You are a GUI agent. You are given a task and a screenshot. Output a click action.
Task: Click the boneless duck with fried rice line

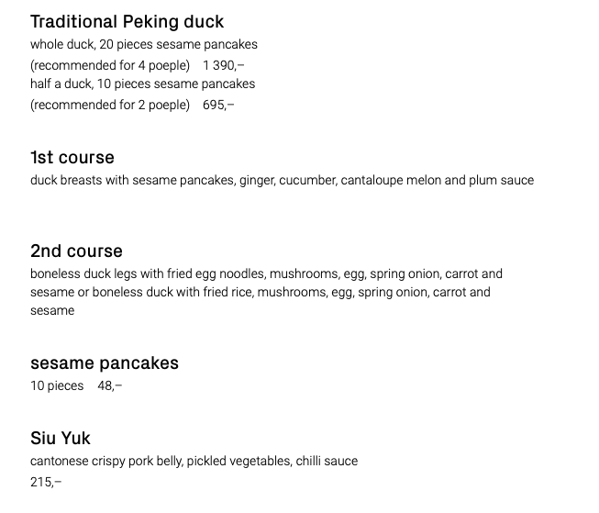coord(292,292)
